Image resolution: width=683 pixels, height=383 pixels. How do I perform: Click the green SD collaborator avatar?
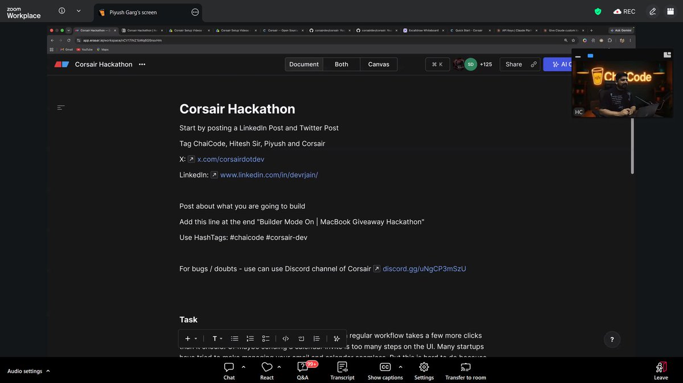click(x=471, y=64)
